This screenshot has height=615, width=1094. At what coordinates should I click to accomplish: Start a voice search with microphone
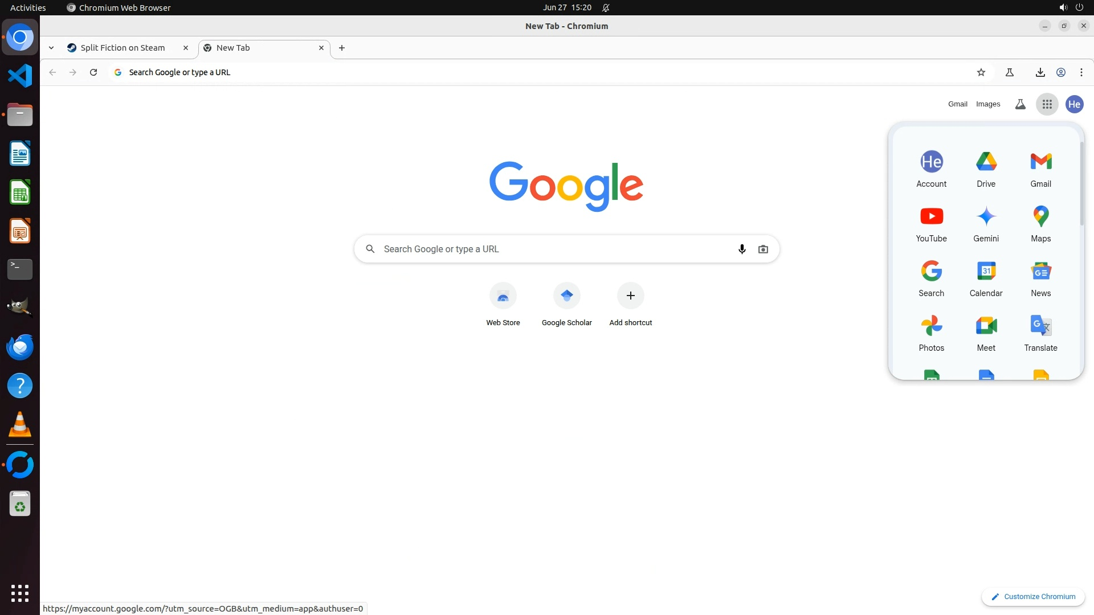click(x=742, y=249)
